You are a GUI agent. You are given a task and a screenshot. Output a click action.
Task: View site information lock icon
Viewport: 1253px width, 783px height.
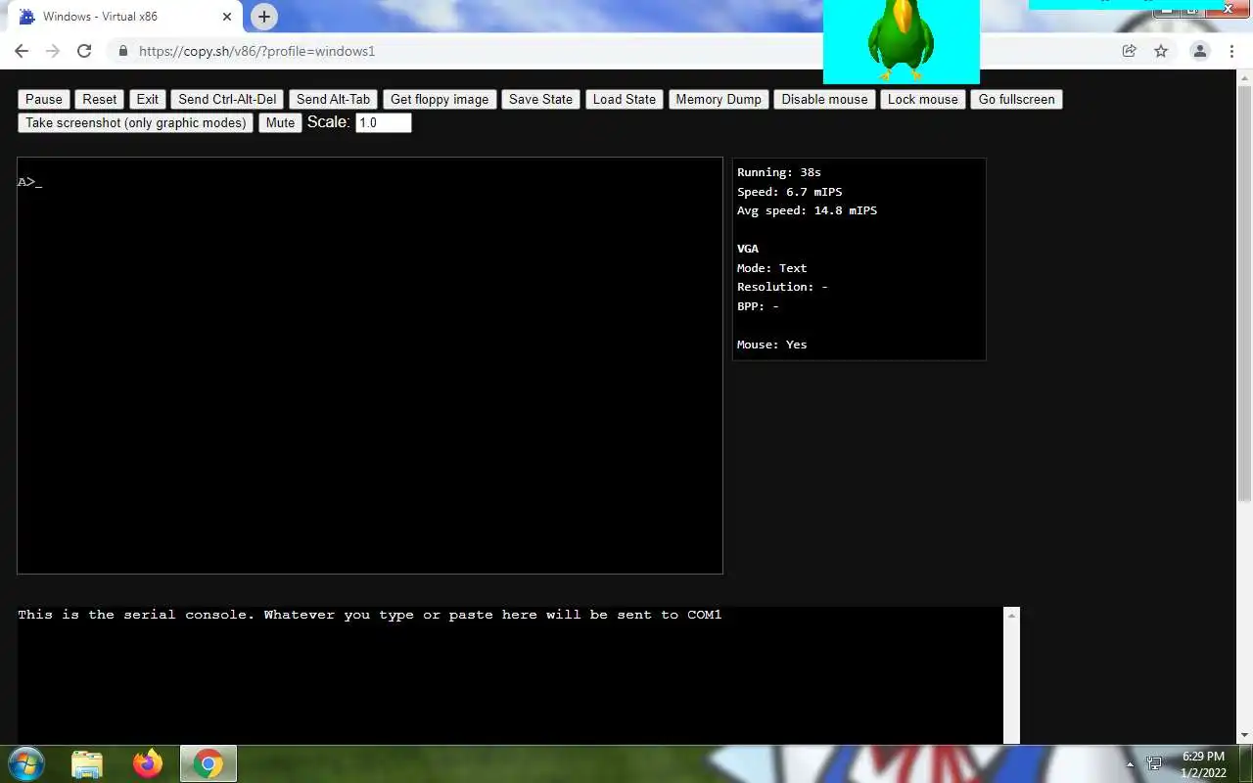122,51
